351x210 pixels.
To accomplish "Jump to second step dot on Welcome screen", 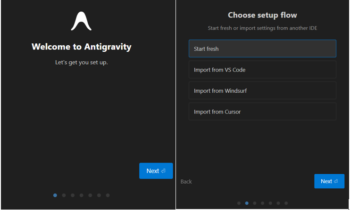I will (64, 195).
